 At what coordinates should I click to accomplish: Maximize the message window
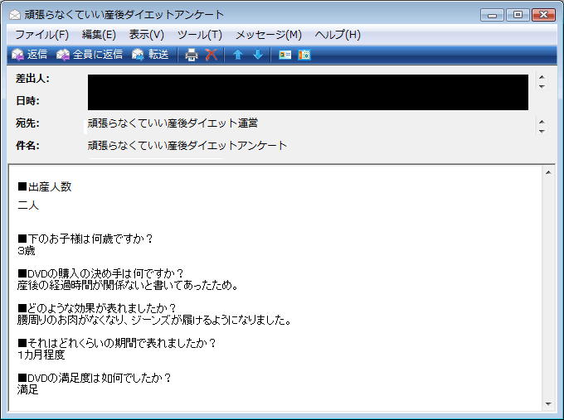point(518,15)
